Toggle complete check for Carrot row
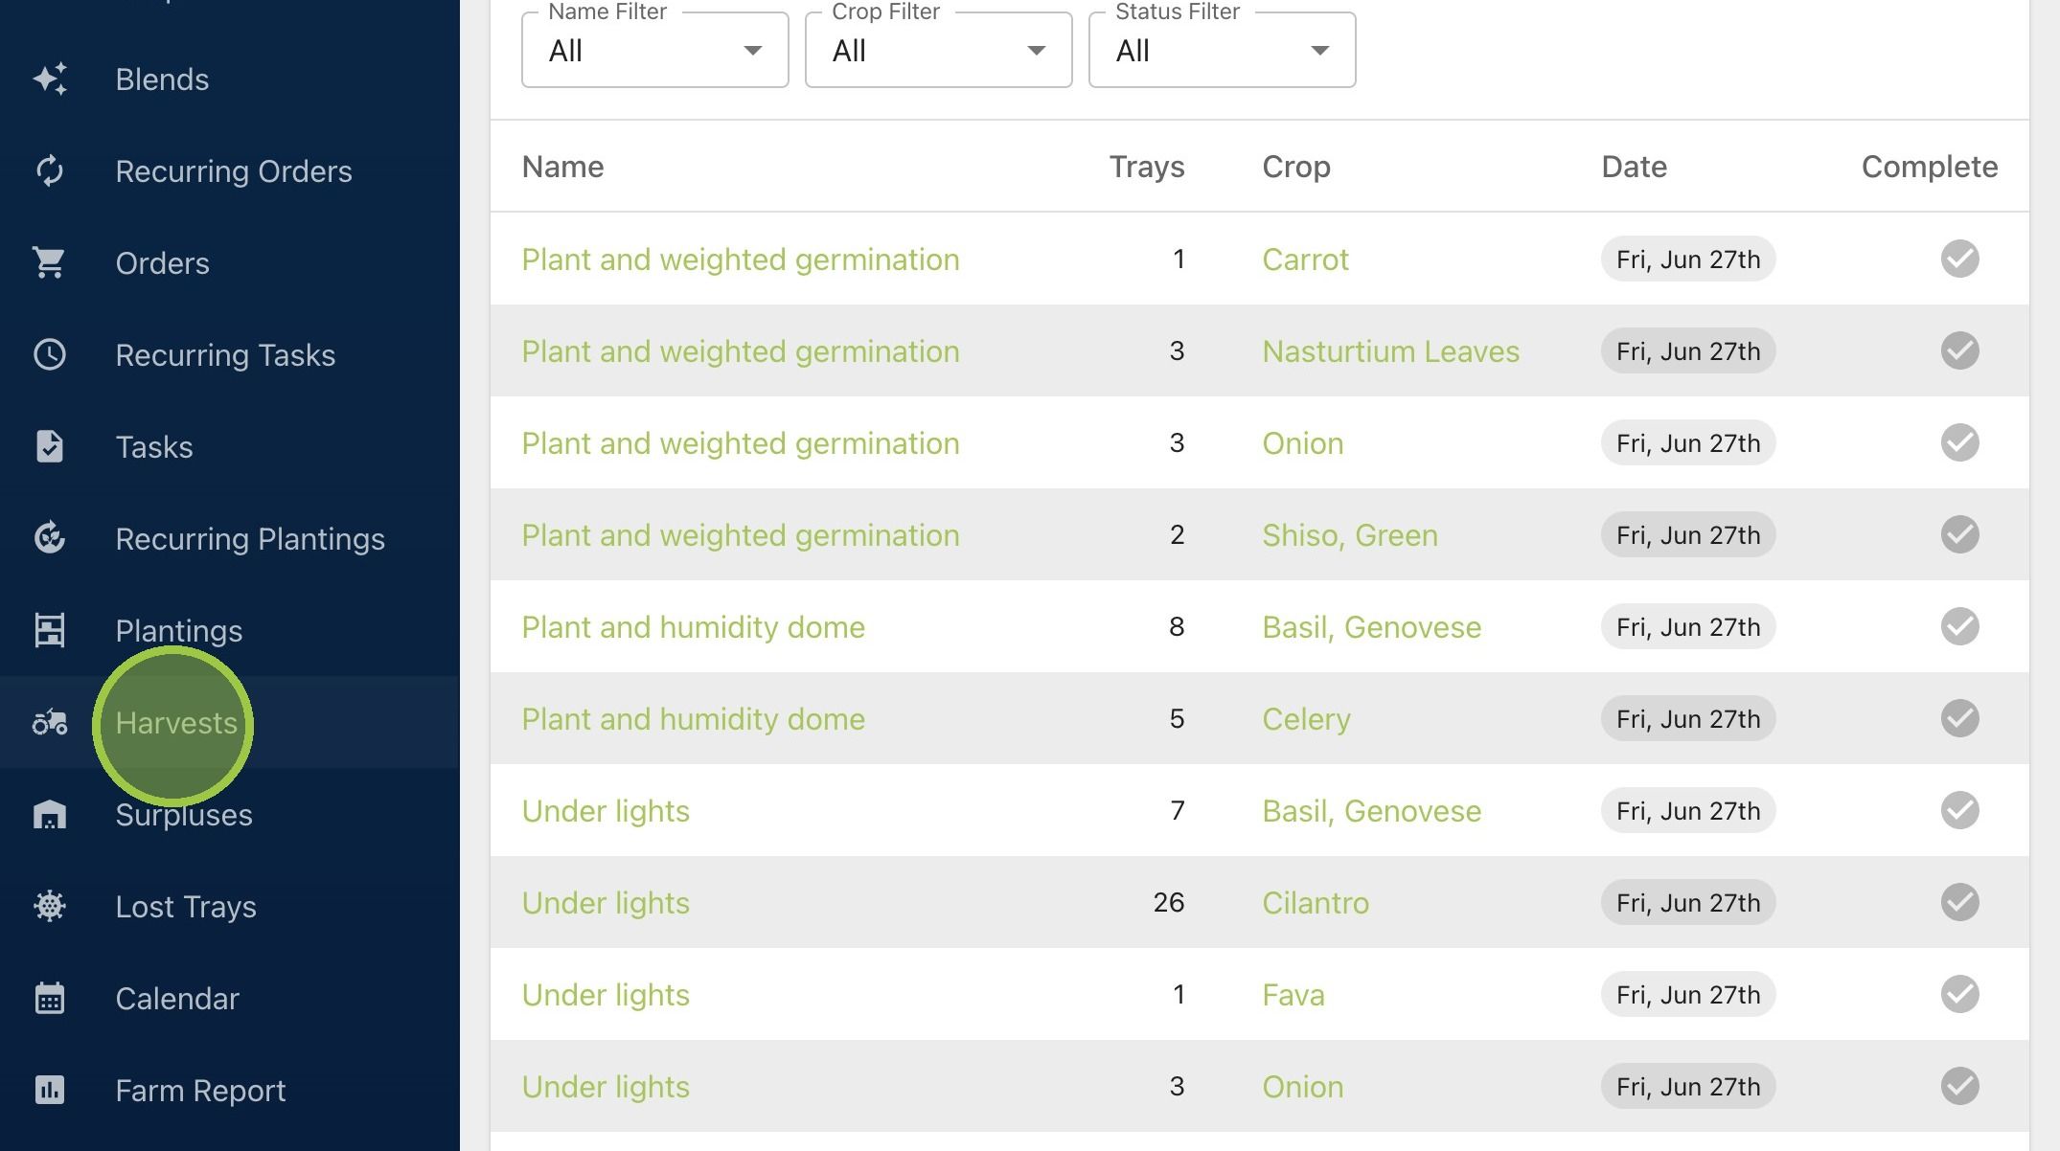The width and height of the screenshot is (2060, 1151). (x=1960, y=260)
